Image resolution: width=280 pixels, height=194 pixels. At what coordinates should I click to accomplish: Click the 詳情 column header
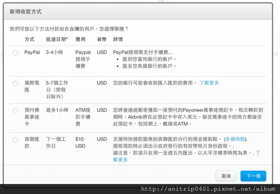pyautogui.click(x=118, y=39)
